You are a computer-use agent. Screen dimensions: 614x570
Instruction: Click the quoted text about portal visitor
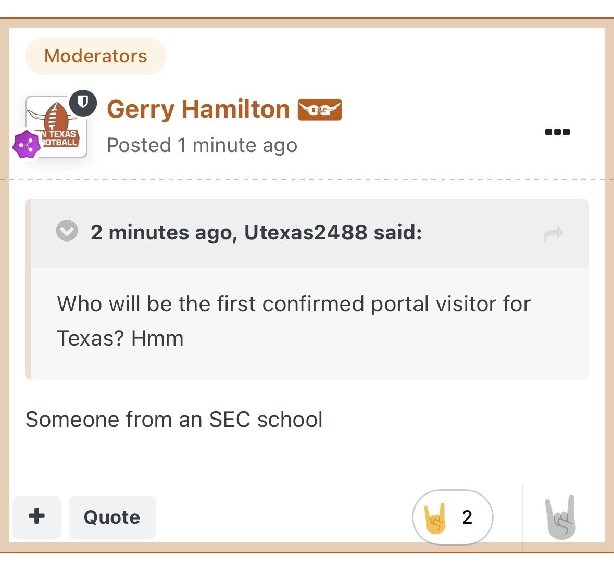point(293,321)
